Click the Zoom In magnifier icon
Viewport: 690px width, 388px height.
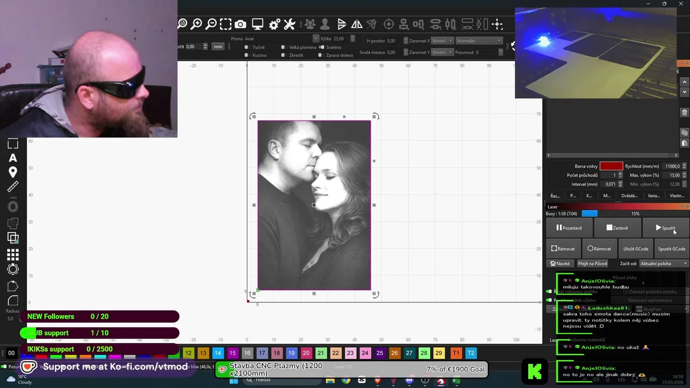click(197, 24)
